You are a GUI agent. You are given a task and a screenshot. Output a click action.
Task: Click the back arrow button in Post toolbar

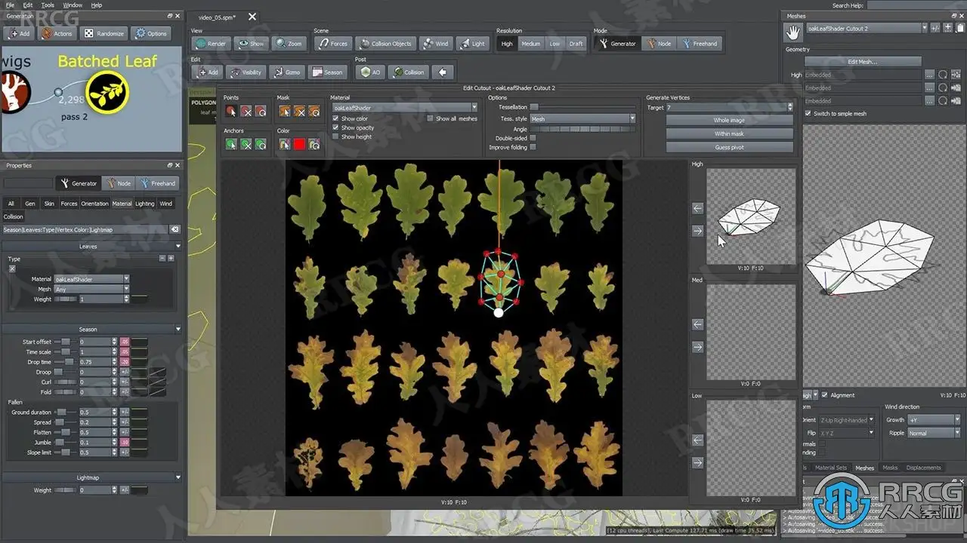(x=443, y=72)
